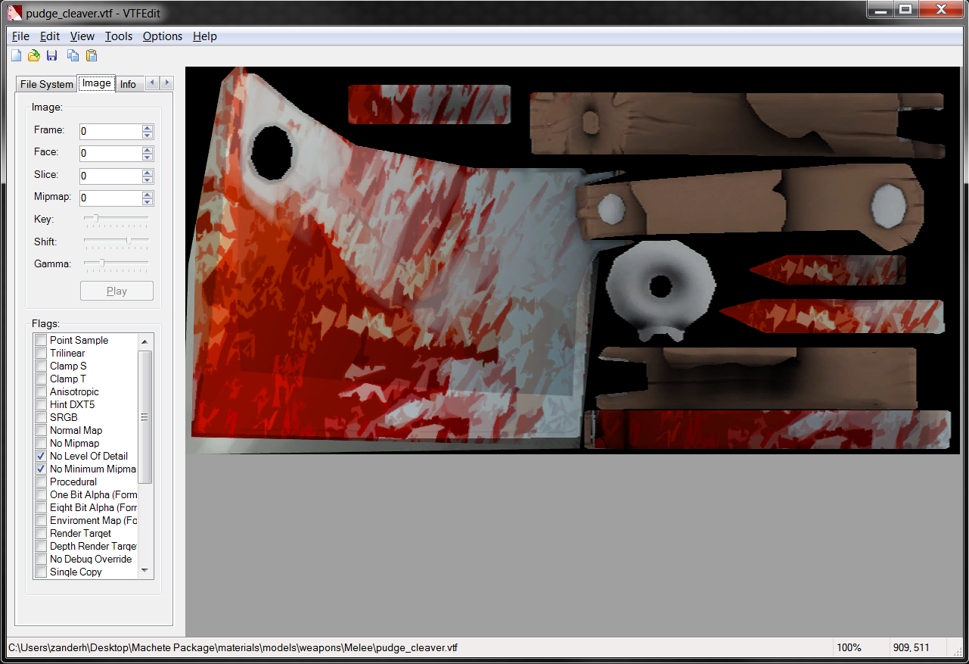969x664 pixels.
Task: Click the 909, 511 coordinates readout
Action: [x=911, y=648]
